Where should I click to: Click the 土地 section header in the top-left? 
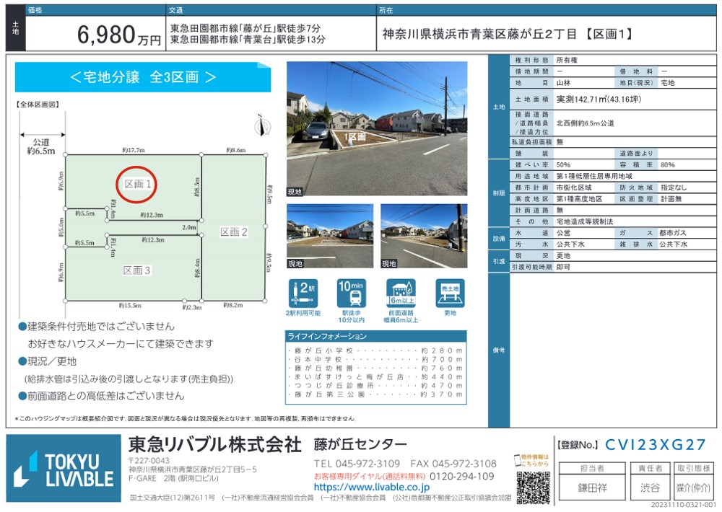(x=15, y=28)
